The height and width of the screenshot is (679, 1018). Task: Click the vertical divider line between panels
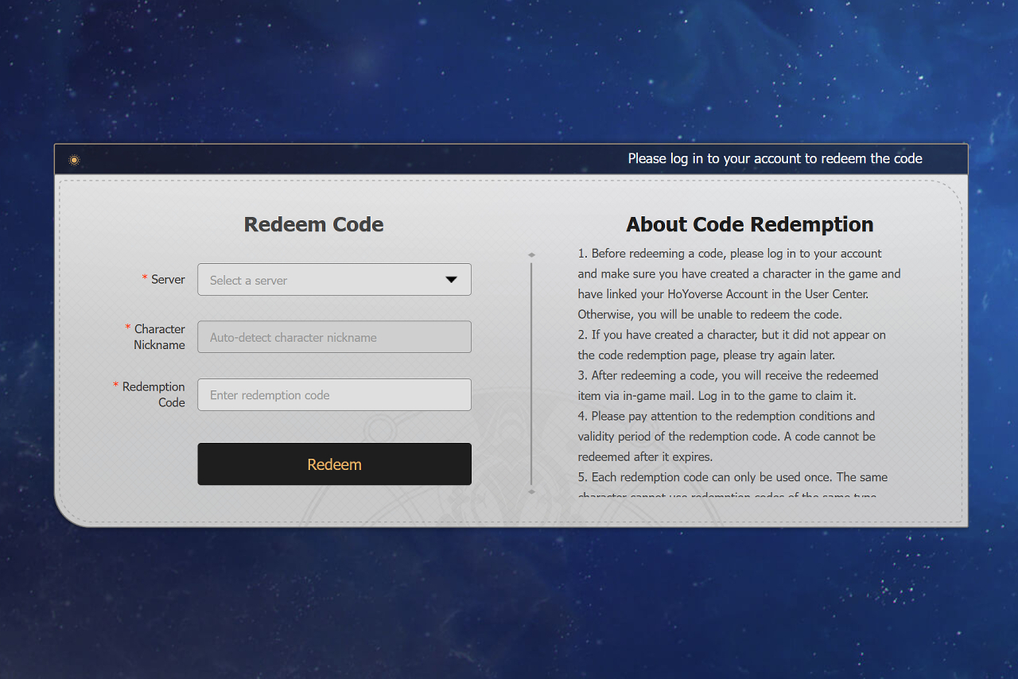pyautogui.click(x=531, y=374)
